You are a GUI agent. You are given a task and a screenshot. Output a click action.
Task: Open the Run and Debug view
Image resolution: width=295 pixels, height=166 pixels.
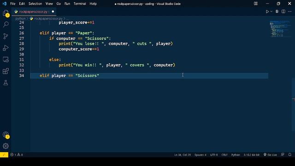[x=6, y=48]
